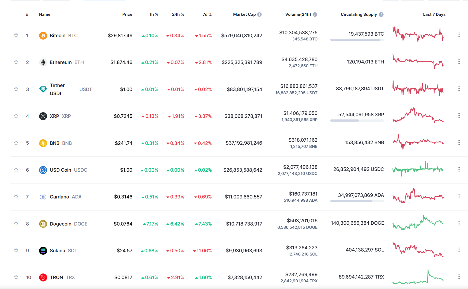Click Ethereum market cap $225,325,391,789
This screenshot has height=289, width=468.
pyautogui.click(x=242, y=62)
